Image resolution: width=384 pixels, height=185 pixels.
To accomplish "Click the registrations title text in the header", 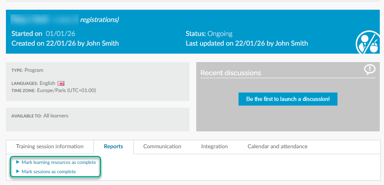I will [99, 19].
